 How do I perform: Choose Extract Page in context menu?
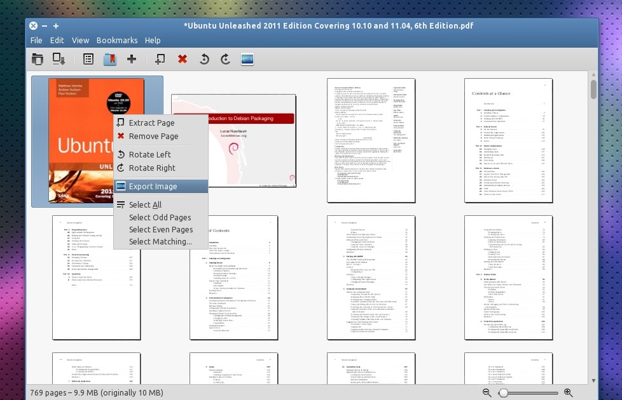click(x=161, y=123)
